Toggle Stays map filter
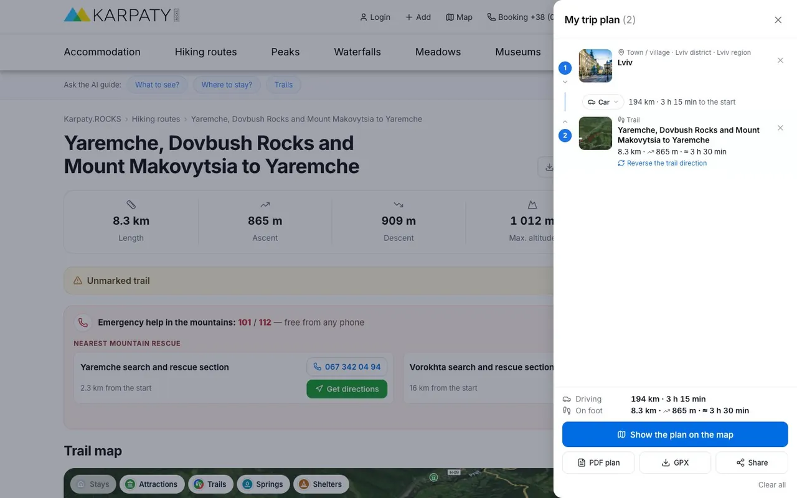Screen dimensions: 797x498 click(x=93, y=484)
